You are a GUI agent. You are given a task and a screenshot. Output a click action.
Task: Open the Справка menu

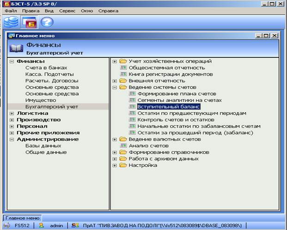tap(108, 11)
